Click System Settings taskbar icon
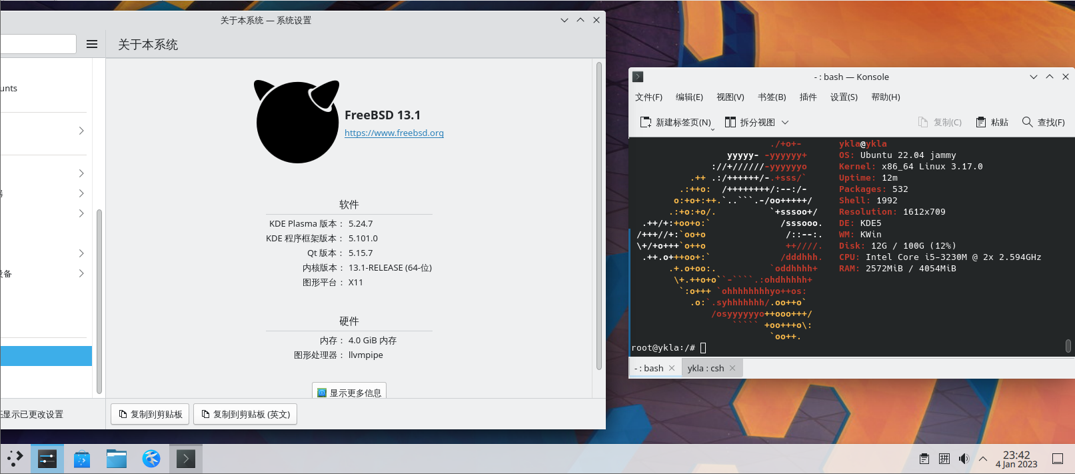This screenshot has width=1075, height=474. coord(47,459)
